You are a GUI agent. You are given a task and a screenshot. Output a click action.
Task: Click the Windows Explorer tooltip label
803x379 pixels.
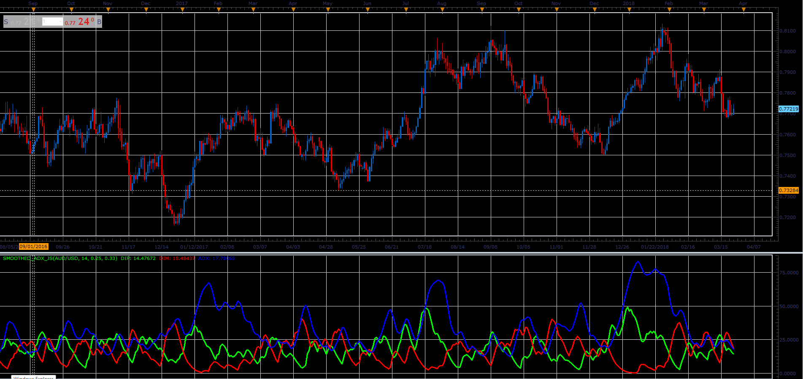pyautogui.click(x=33, y=377)
